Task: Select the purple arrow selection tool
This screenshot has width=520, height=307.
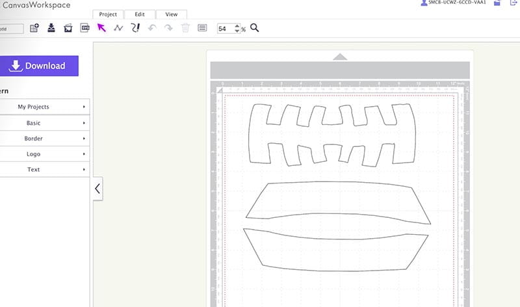Action: click(x=101, y=28)
